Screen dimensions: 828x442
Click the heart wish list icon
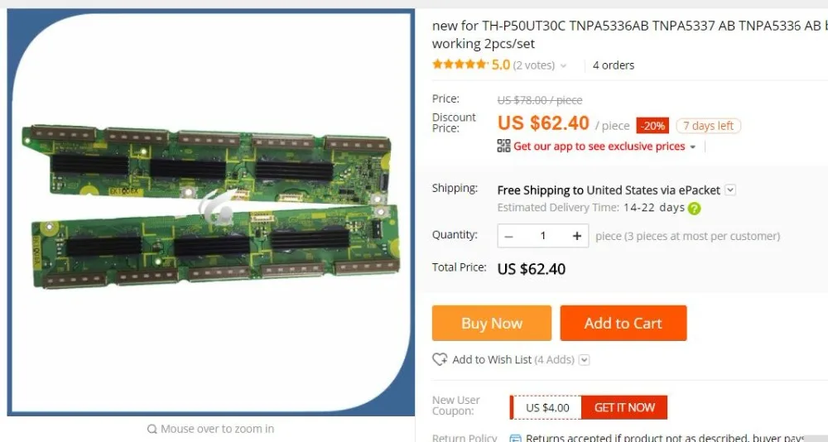(440, 359)
